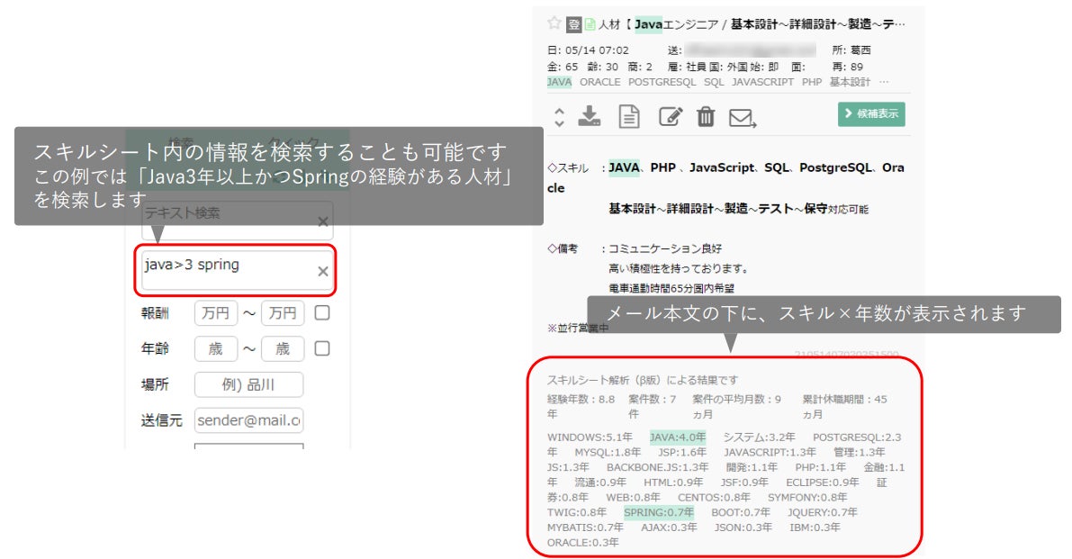Screen dimensions: 1072x559
Task: Click the forward envelope icon
Action: [743, 118]
